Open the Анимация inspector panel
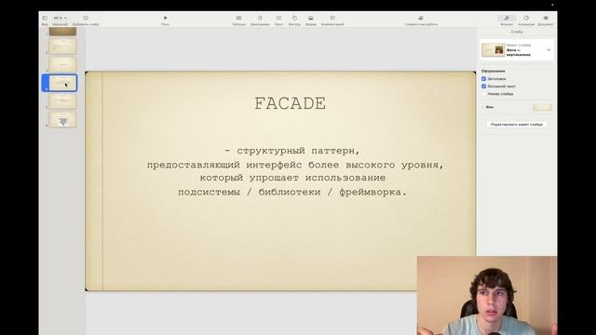This screenshot has height=335, width=596. click(526, 18)
